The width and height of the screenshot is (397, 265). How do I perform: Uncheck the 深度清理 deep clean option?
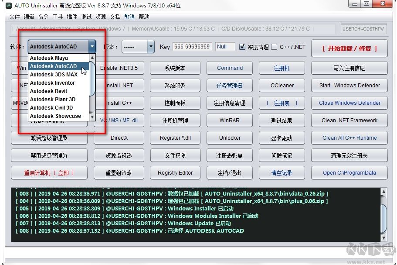click(242, 47)
